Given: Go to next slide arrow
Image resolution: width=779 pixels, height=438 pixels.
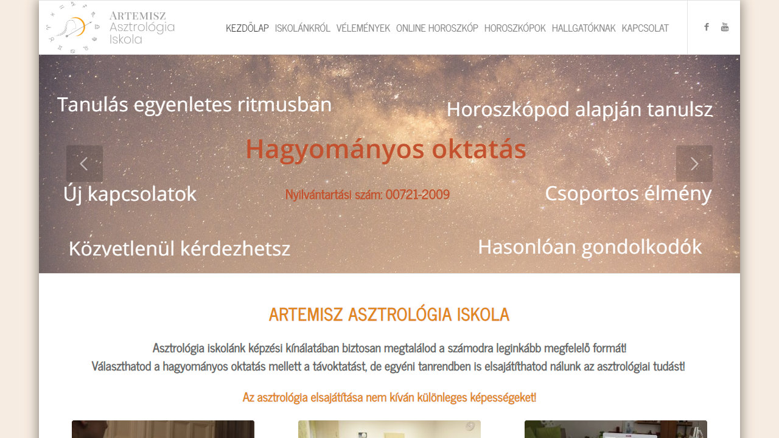Looking at the screenshot, I should (x=694, y=164).
